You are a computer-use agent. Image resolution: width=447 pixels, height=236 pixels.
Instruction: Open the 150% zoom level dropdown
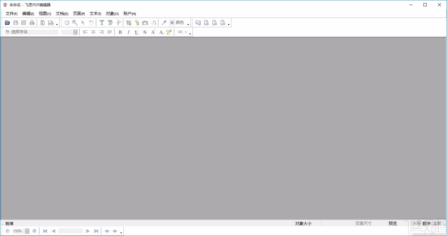point(27,231)
